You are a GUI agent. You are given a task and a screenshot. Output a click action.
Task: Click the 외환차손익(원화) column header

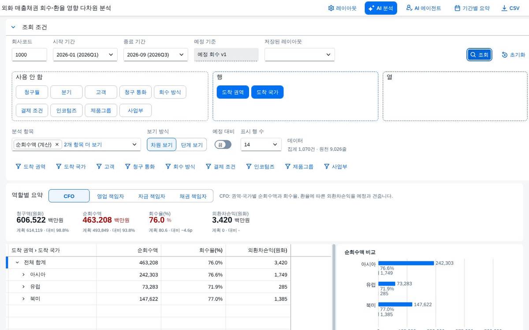(258, 250)
